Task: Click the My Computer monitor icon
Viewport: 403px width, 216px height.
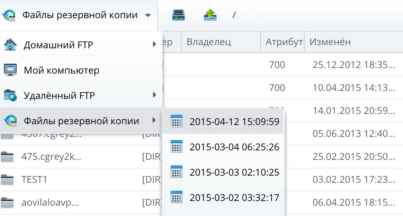Action: pyautogui.click(x=10, y=70)
